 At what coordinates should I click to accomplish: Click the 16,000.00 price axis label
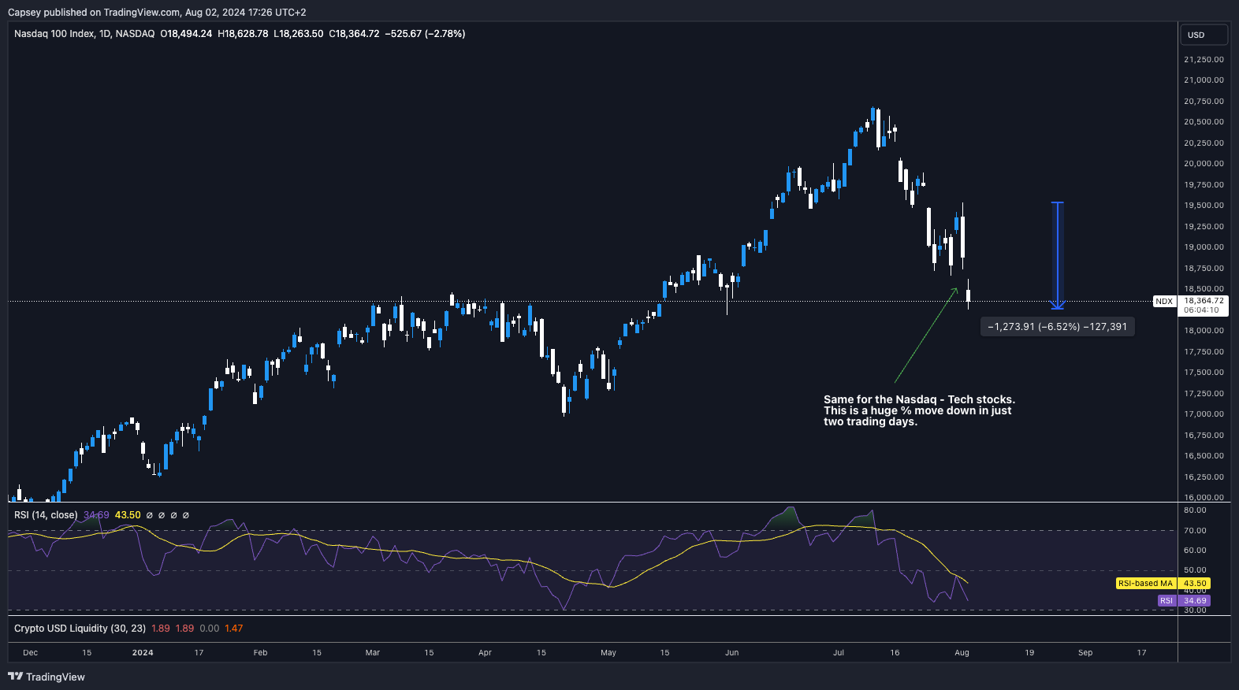[x=1204, y=498]
